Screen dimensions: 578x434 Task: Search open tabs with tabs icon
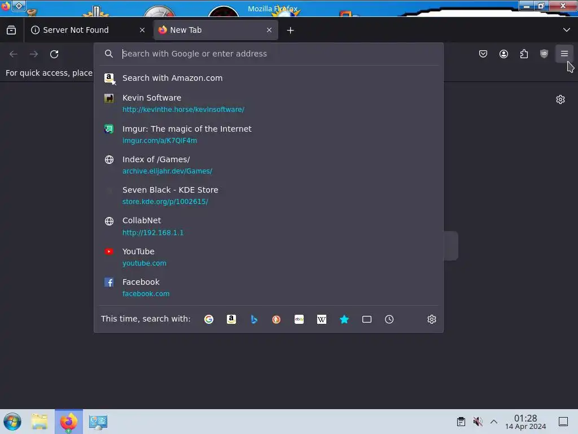coord(367,319)
